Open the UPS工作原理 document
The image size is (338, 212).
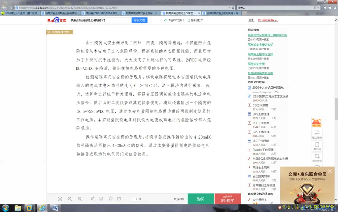(x=261, y=114)
